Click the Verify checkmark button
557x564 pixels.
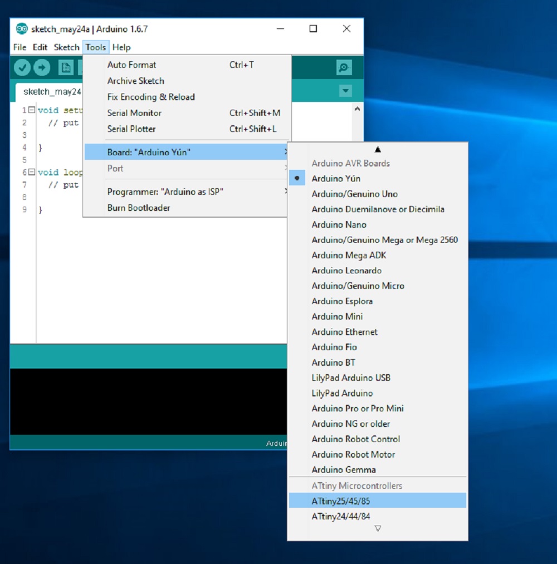pos(22,67)
